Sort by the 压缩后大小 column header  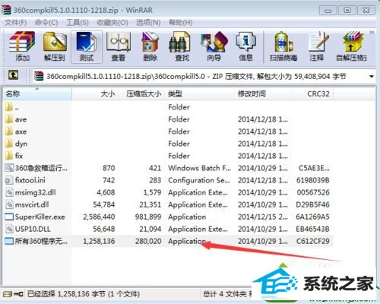coord(141,93)
